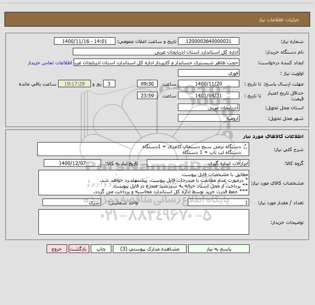Click the buyer organization name field

[156, 52]
